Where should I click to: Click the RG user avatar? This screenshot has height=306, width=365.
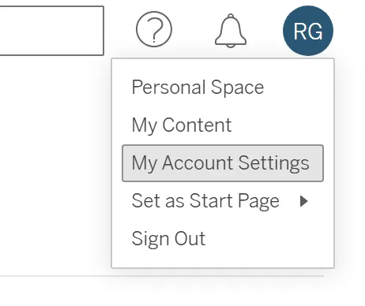pyautogui.click(x=308, y=31)
